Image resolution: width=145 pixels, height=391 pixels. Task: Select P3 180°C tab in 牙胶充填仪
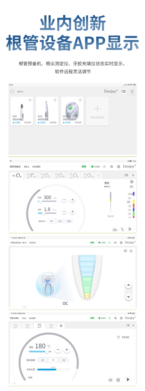[x=39, y=326]
